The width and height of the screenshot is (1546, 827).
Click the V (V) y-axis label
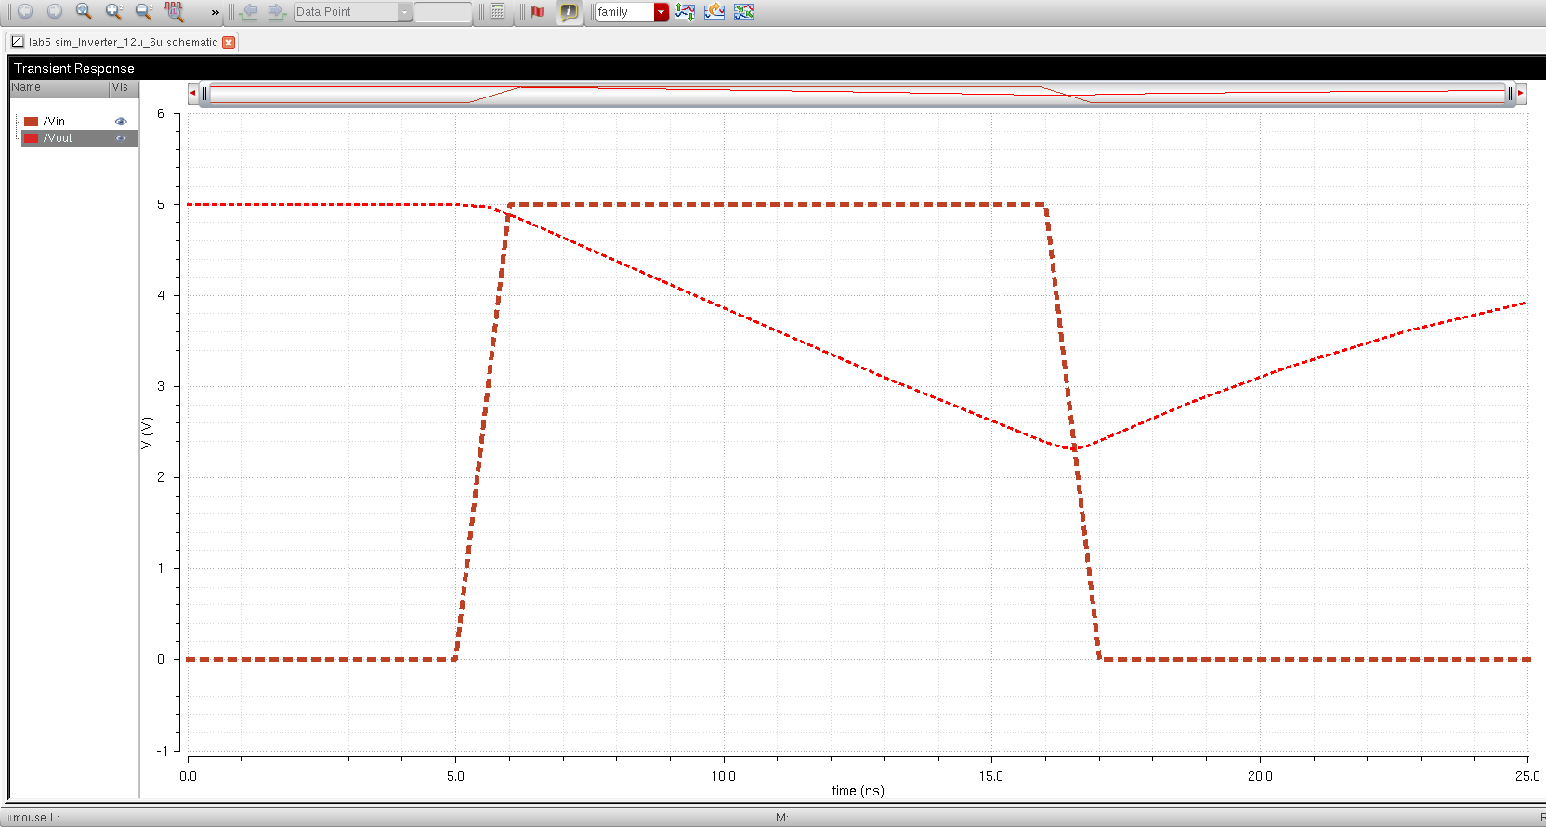pos(147,433)
